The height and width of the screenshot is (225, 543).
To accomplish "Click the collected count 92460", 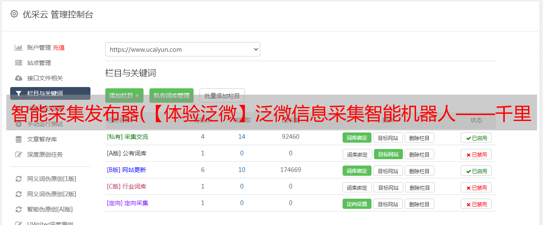I will pos(290,137).
